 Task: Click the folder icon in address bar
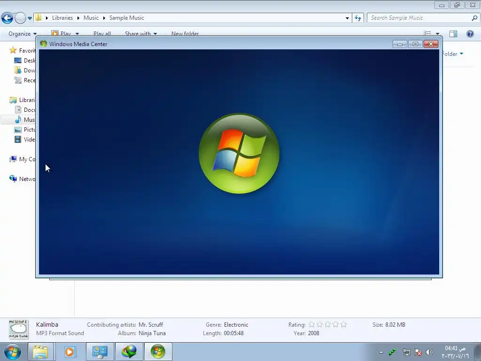(x=39, y=18)
